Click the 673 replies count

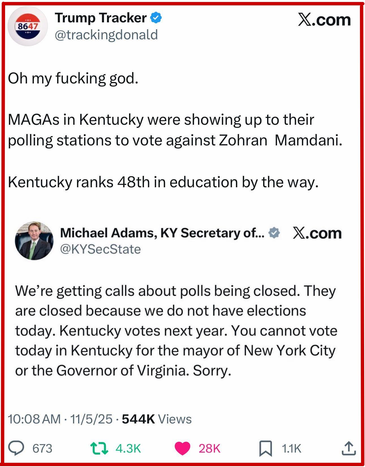pos(42,449)
